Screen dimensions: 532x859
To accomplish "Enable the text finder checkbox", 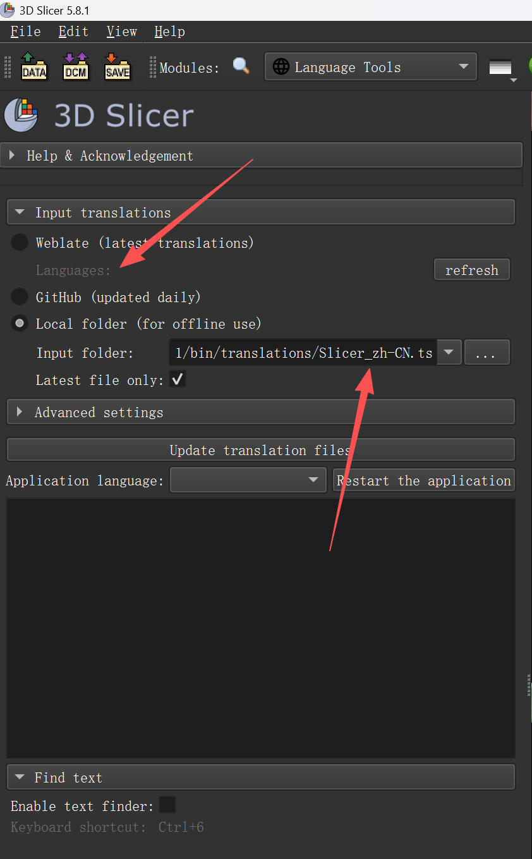I will click(167, 805).
